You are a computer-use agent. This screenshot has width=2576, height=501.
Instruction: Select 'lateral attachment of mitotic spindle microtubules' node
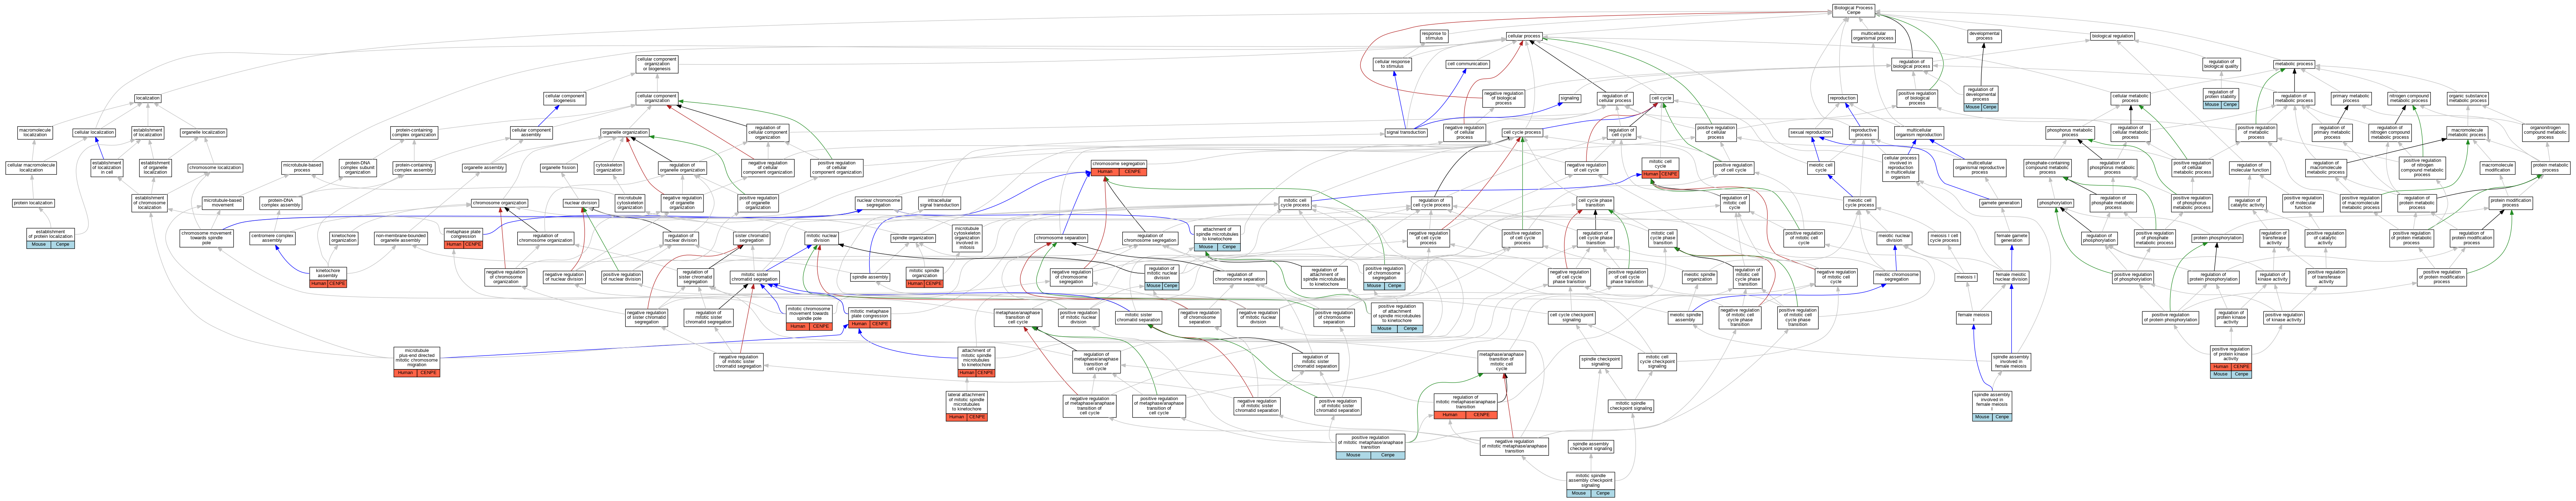[967, 406]
